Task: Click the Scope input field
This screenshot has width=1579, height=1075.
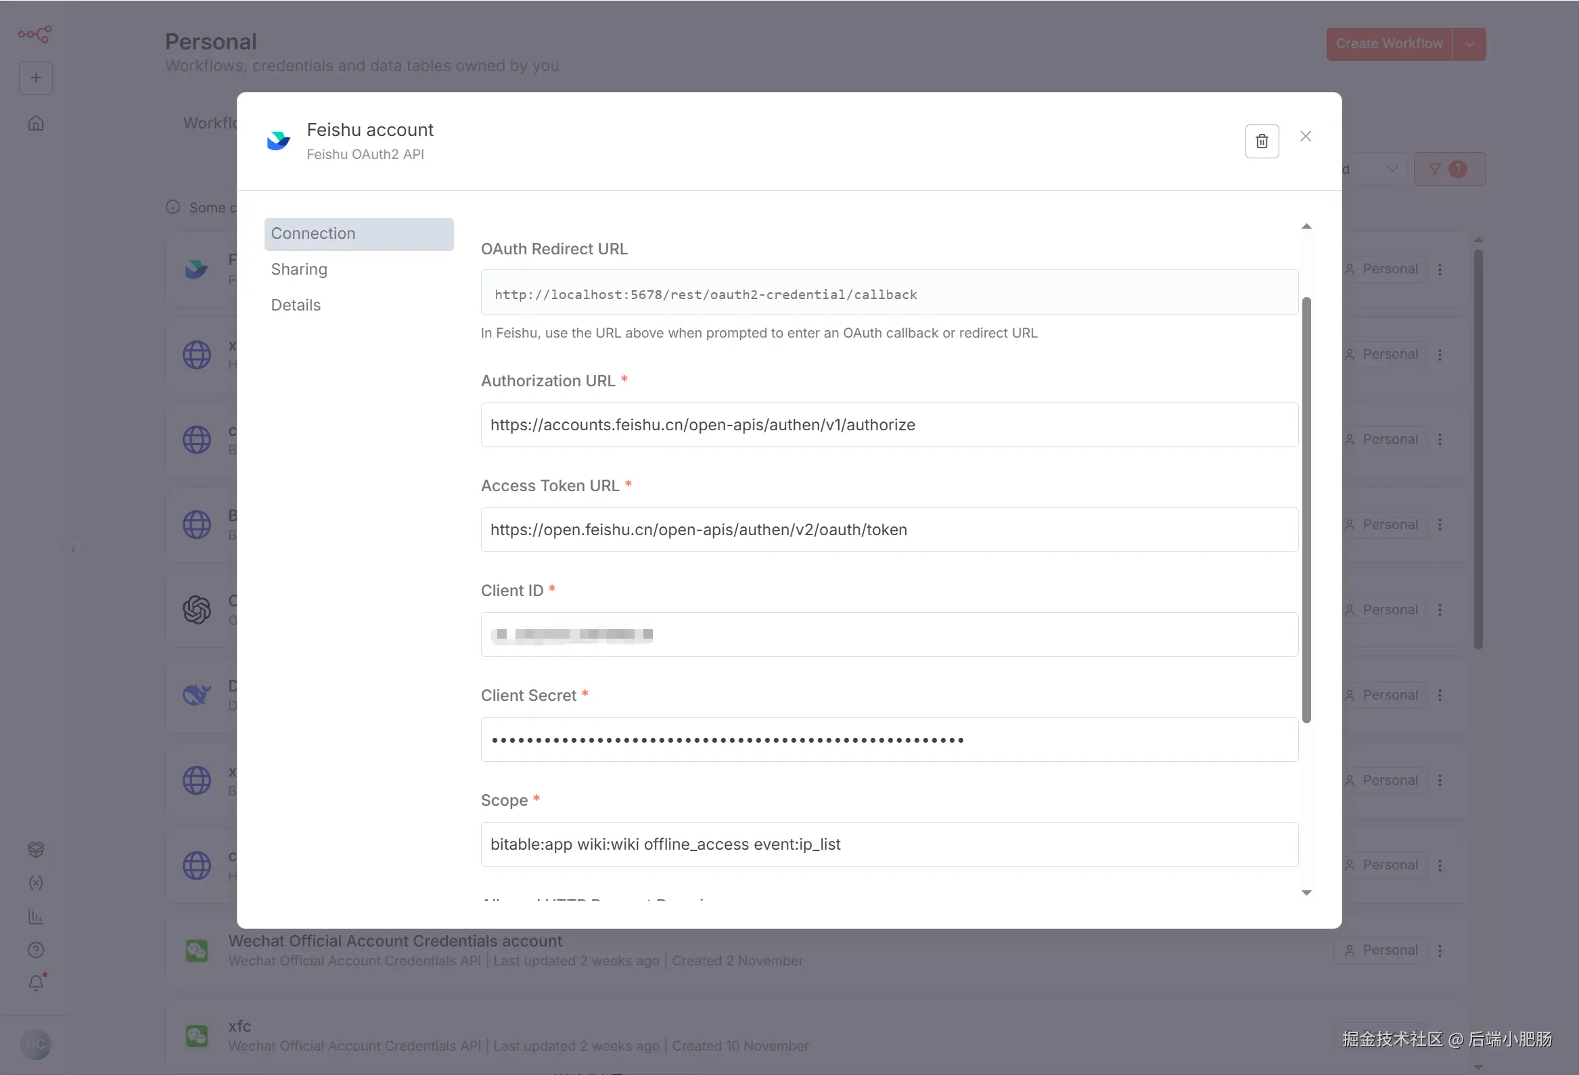Action: tap(889, 844)
